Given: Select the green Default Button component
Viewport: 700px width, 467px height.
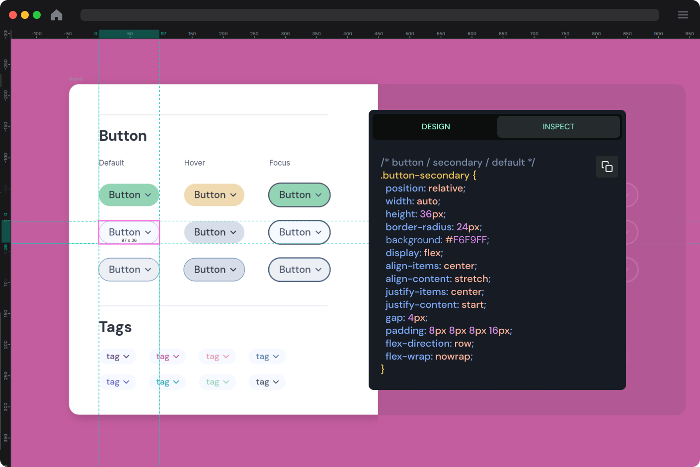Looking at the screenshot, I should (129, 194).
